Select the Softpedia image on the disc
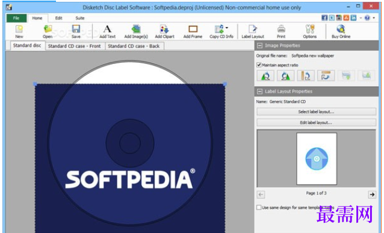 point(130,158)
